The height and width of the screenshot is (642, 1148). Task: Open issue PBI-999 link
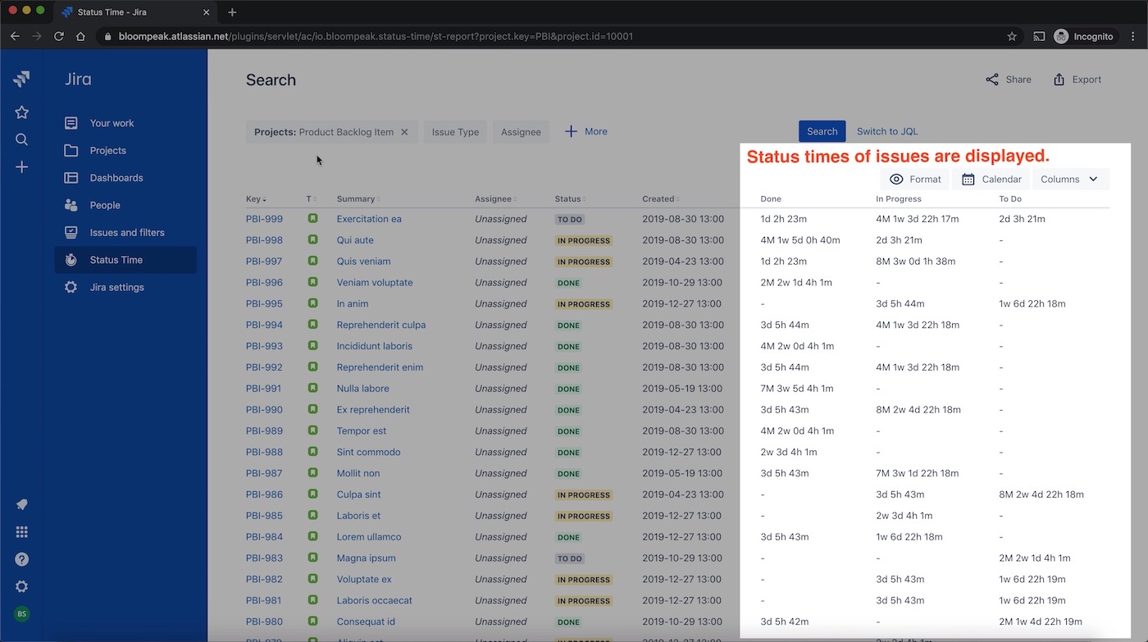[x=264, y=219]
